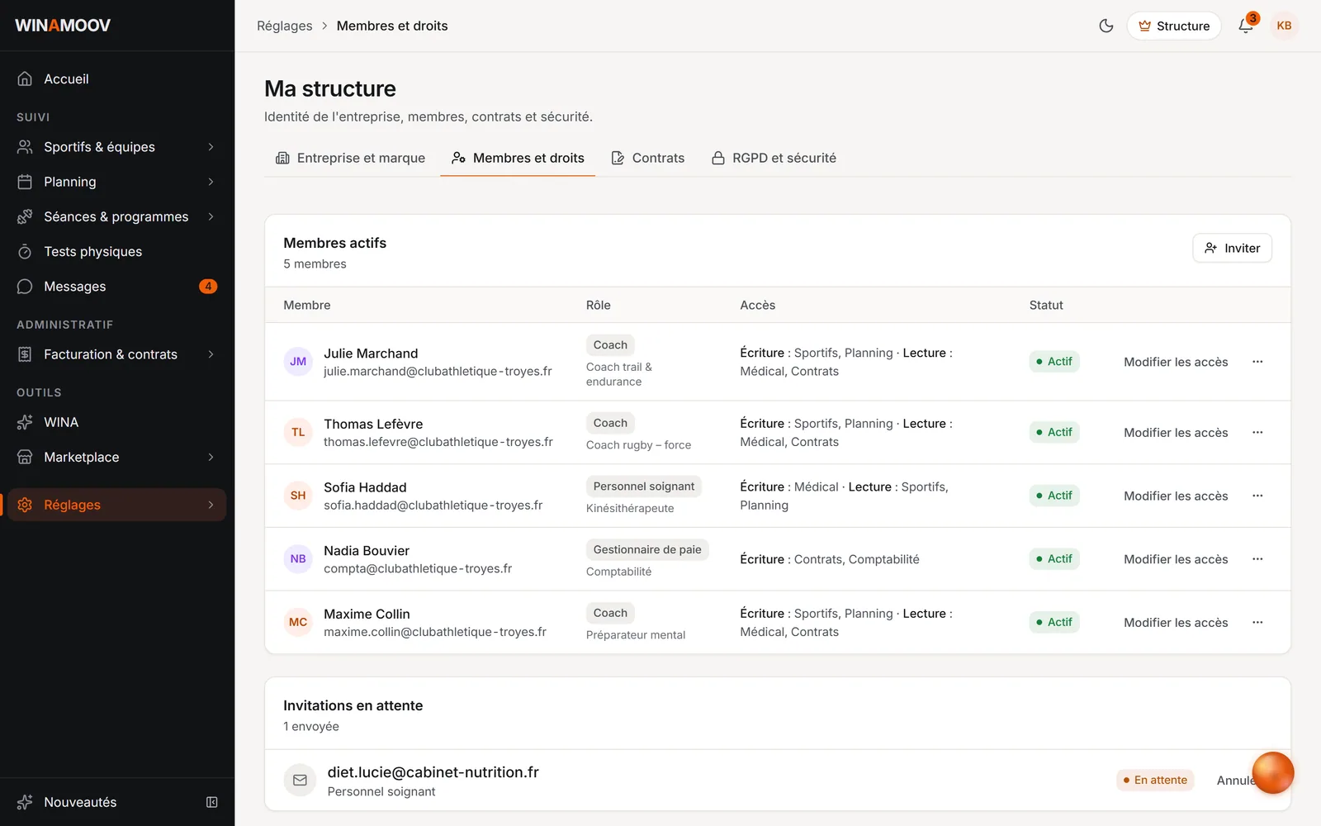
Task: Open more options for Nadia Bouvier
Action: tap(1257, 559)
